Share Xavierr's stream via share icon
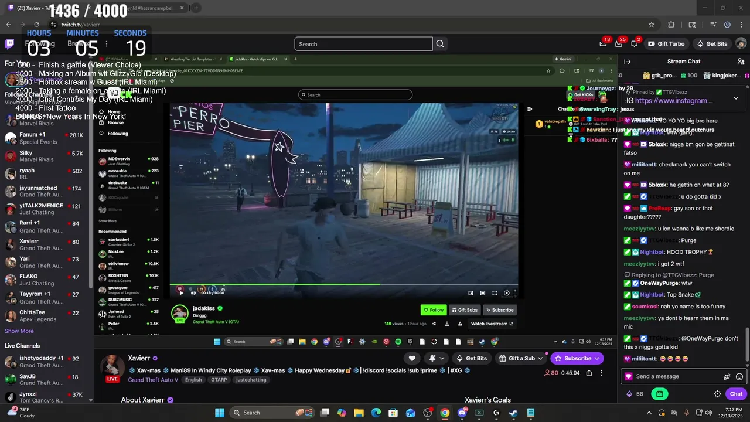Screen dimensions: 750x422 tap(589, 373)
